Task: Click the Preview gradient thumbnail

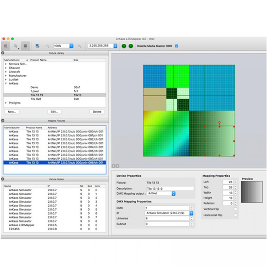Action: [251, 192]
